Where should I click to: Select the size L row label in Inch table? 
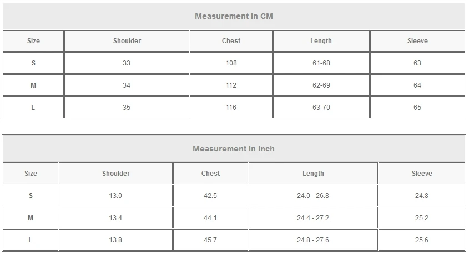[x=31, y=240]
